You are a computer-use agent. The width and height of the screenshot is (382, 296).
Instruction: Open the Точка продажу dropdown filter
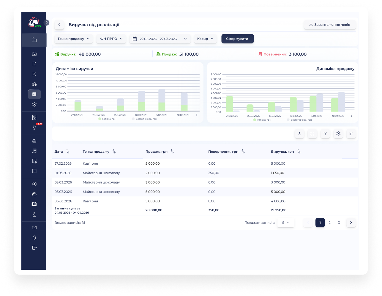[x=73, y=39]
